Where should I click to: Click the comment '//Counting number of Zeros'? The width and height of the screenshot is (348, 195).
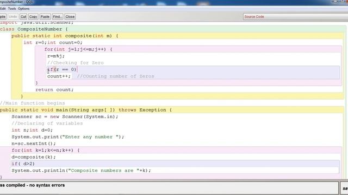115,76
